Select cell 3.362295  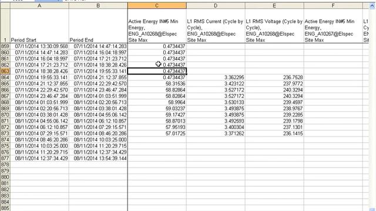[x=216, y=77]
